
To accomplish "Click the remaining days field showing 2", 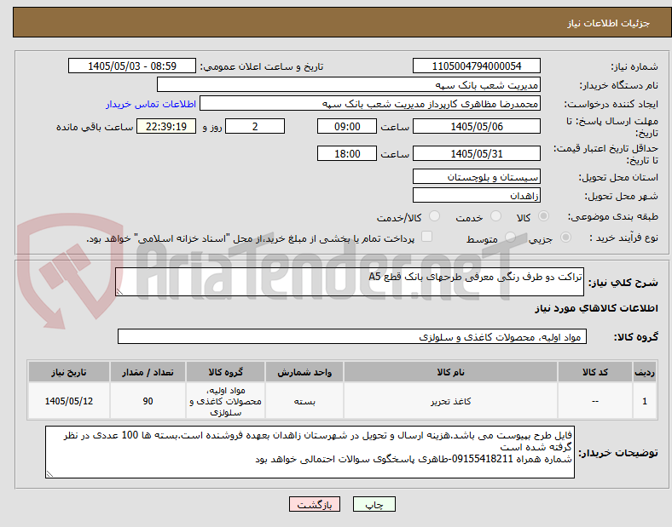I will tap(255, 126).
